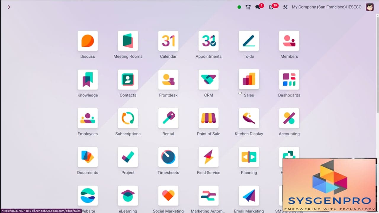The width and height of the screenshot is (379, 213).
Task: Open the debug tools wrench icon
Action: pos(285,7)
